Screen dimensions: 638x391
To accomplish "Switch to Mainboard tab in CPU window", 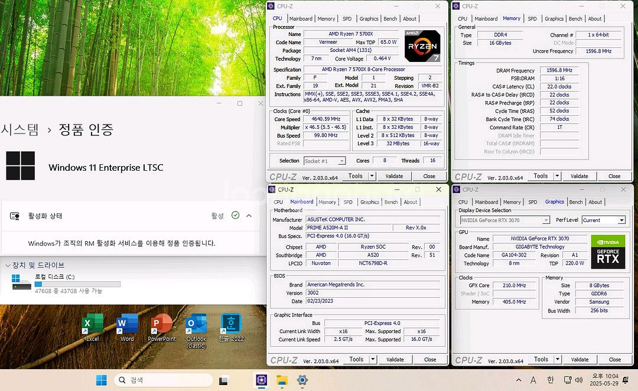I will (301, 19).
